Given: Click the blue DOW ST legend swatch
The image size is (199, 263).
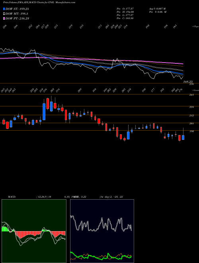Looking at the screenshot, I should point(4,9).
